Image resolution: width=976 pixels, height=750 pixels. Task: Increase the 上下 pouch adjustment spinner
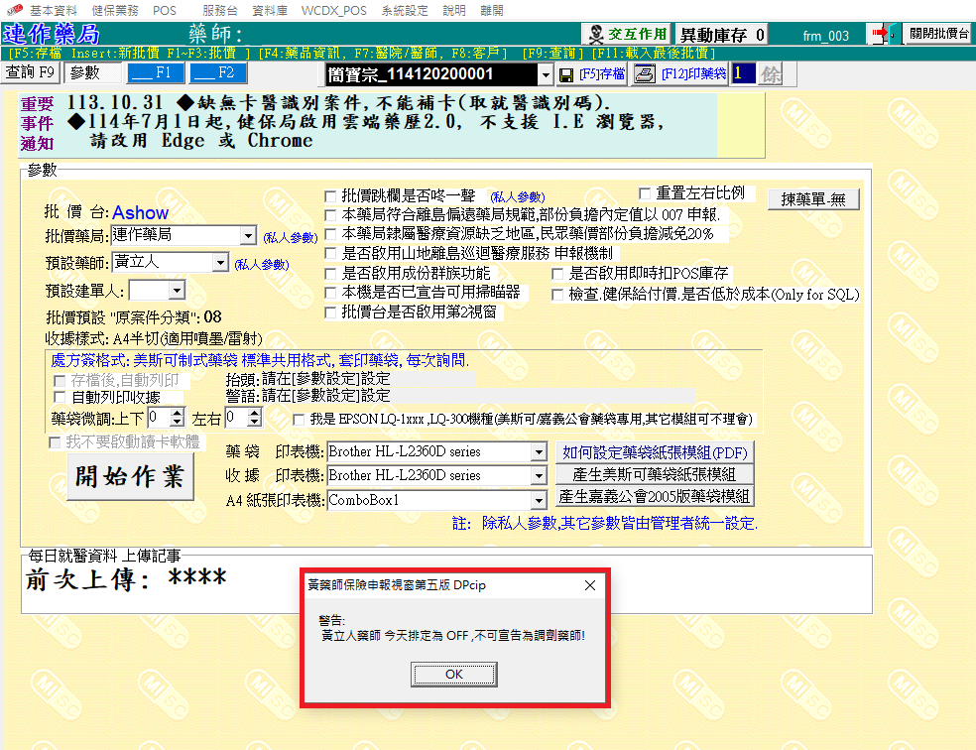pyautogui.click(x=178, y=413)
